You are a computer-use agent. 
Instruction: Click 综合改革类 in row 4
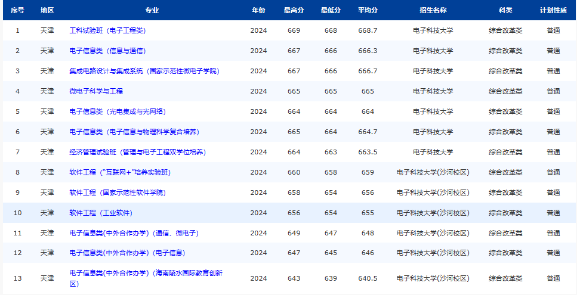coord(505,91)
